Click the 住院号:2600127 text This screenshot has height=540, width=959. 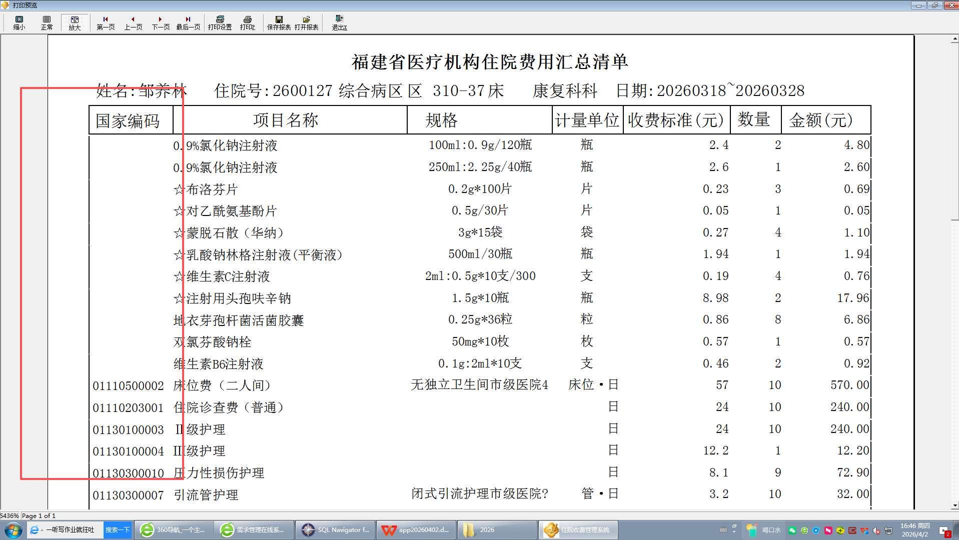point(273,90)
